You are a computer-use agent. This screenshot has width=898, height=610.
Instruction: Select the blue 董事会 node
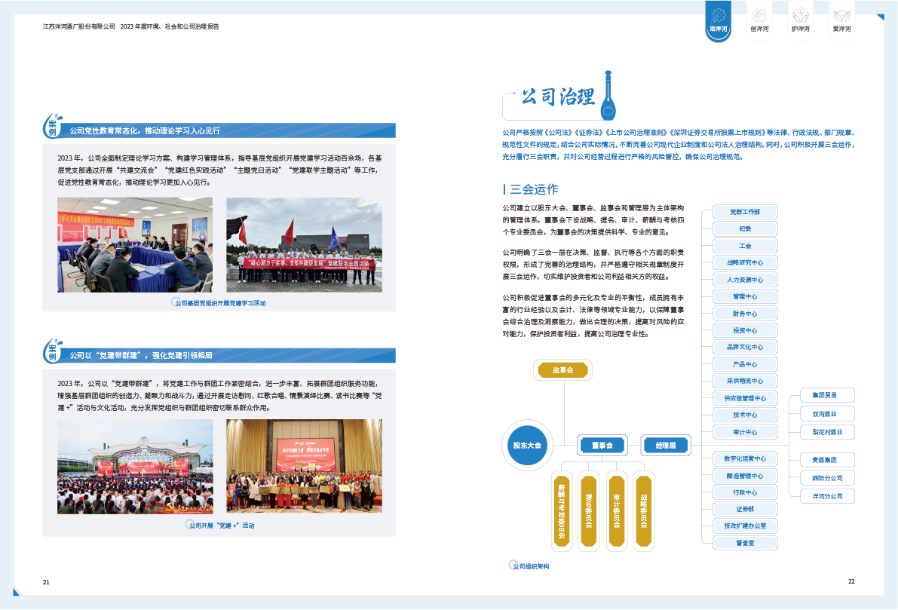602,446
